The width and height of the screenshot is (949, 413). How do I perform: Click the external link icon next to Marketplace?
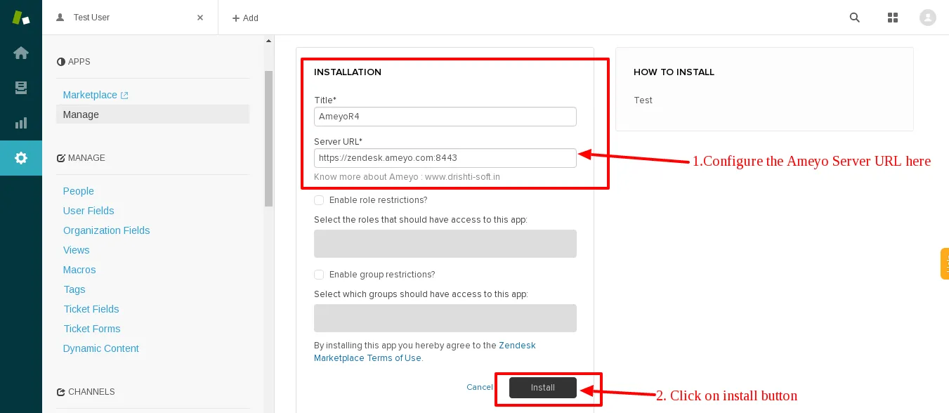(124, 96)
